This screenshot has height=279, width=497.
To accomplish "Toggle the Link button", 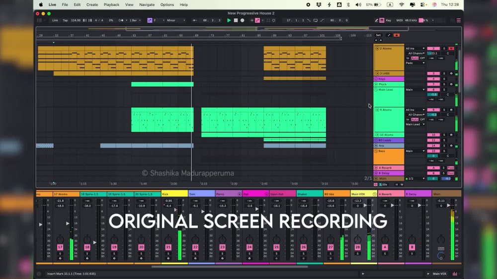I will coord(55,20).
